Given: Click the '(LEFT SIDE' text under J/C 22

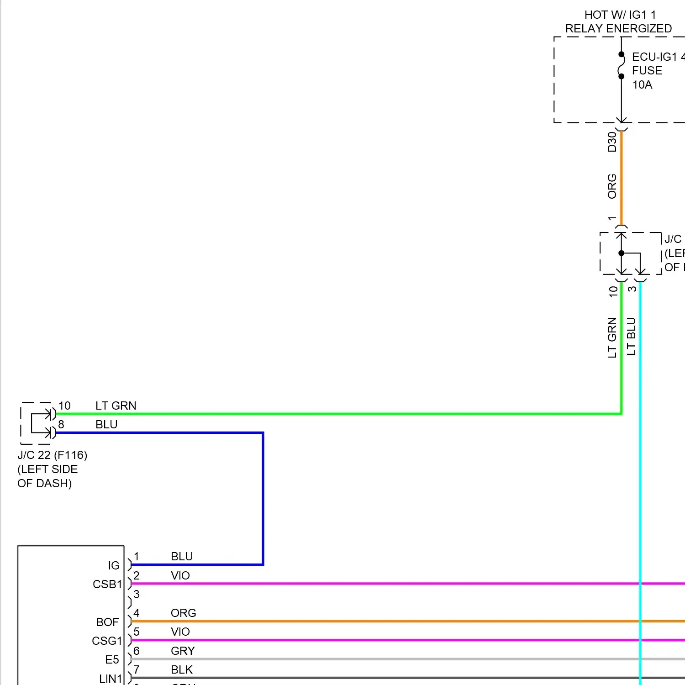Looking at the screenshot, I should tap(47, 469).
